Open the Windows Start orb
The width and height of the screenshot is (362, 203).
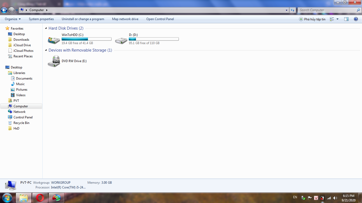pyautogui.click(x=7, y=198)
